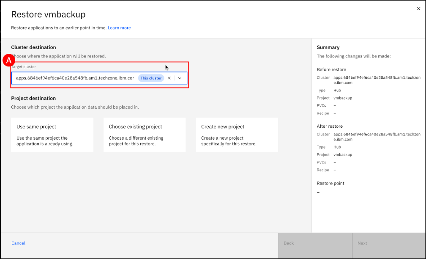The image size is (426, 259).
Task: Select the 'Choose existing project' tile
Action: coord(144,135)
